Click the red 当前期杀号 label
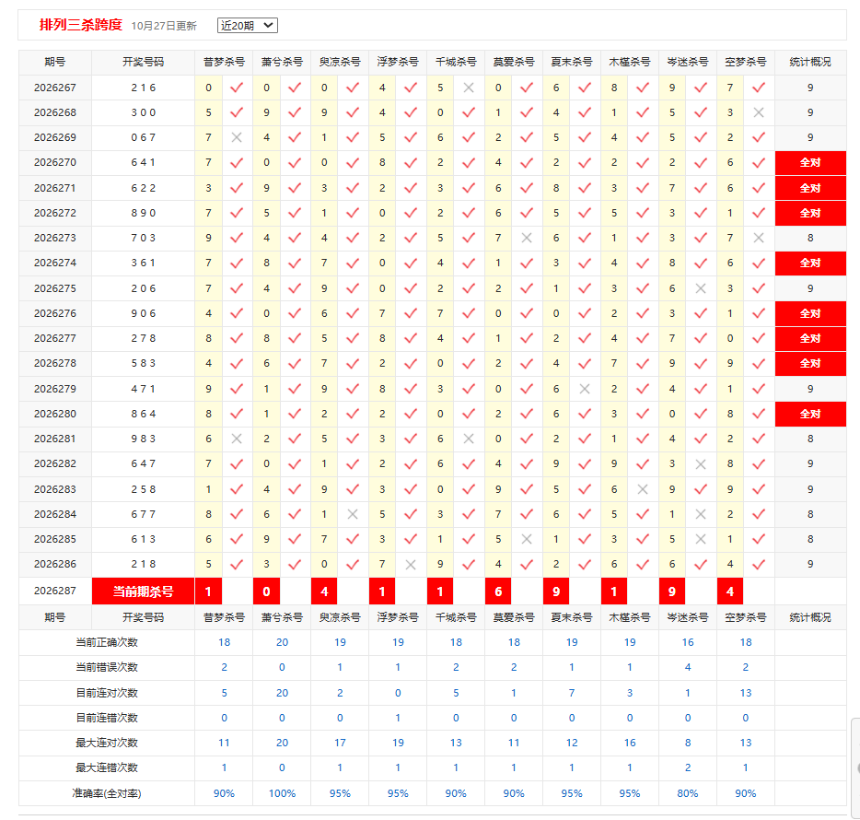Viewport: 860px width, 820px height. [143, 592]
